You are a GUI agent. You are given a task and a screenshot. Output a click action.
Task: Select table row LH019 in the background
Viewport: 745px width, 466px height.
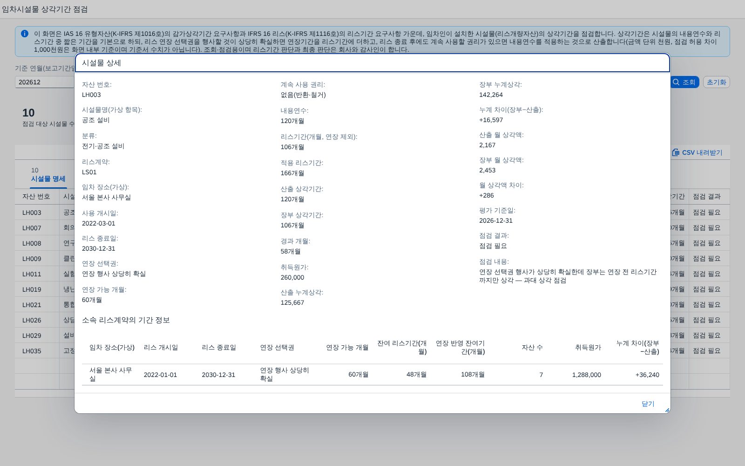[32, 289]
